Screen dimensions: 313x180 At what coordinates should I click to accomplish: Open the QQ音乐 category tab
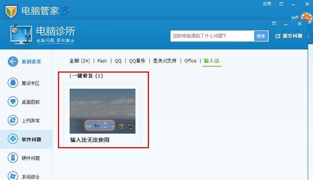(137, 61)
